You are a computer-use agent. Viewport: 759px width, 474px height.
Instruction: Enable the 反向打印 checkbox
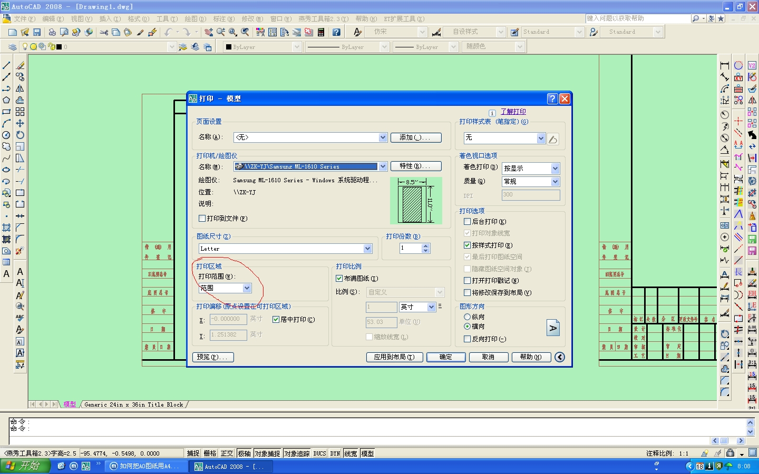(467, 339)
